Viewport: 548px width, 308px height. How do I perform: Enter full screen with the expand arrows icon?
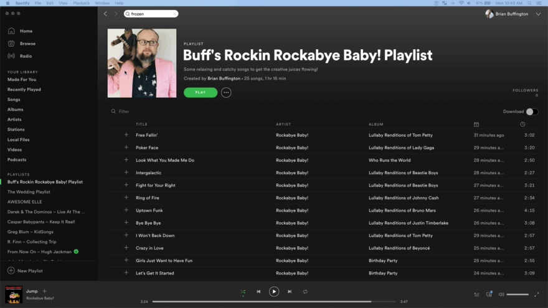pyautogui.click(x=536, y=294)
